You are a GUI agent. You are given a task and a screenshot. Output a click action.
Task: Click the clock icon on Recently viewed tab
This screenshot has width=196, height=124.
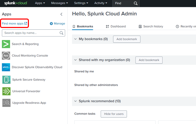[x=177, y=26]
